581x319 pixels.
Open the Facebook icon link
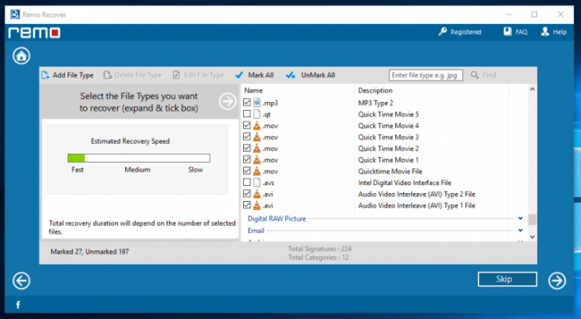(18, 305)
